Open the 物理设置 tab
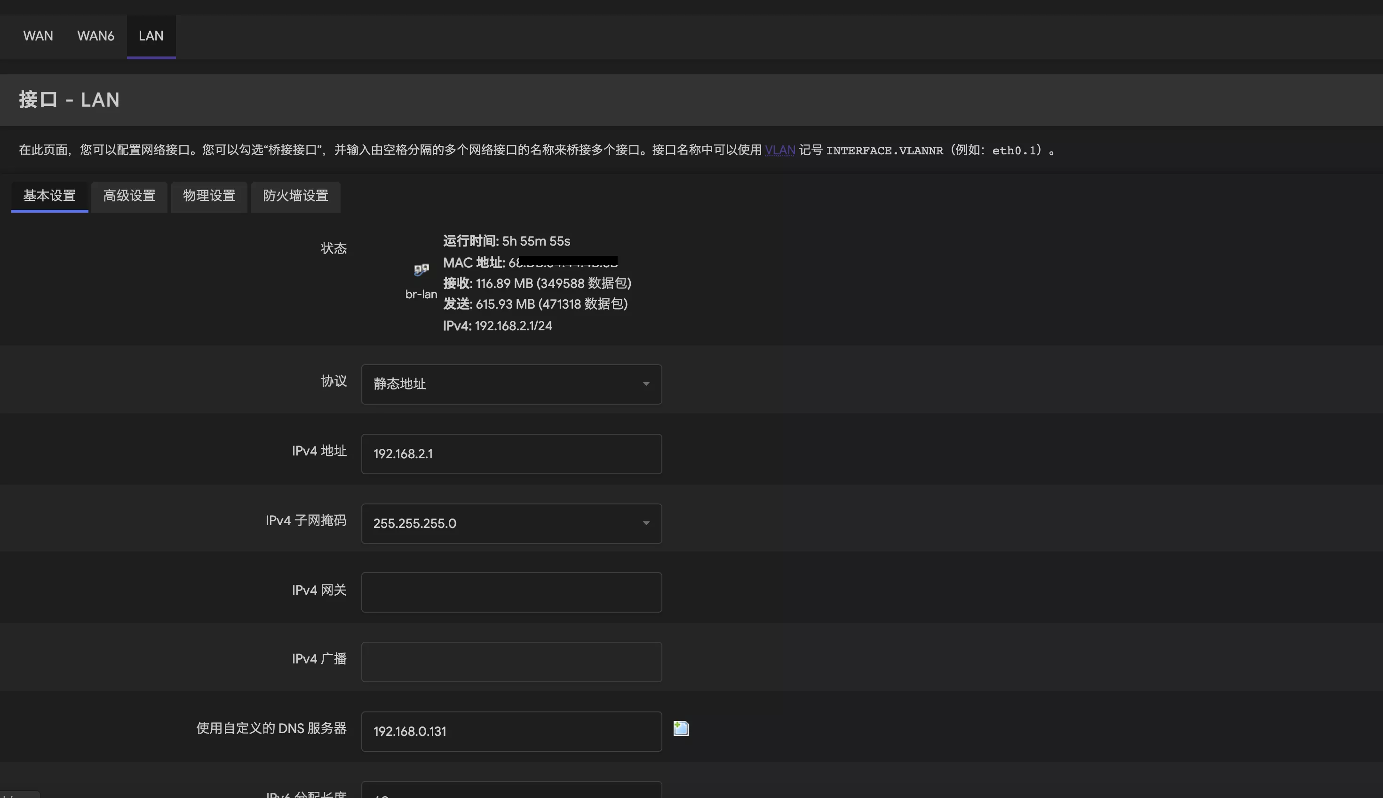This screenshot has width=1383, height=798. coord(209,196)
